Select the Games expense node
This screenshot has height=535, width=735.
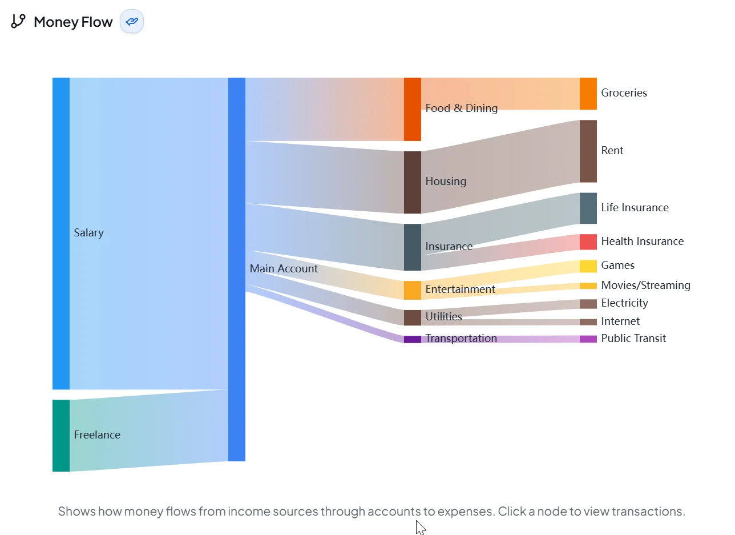point(588,266)
